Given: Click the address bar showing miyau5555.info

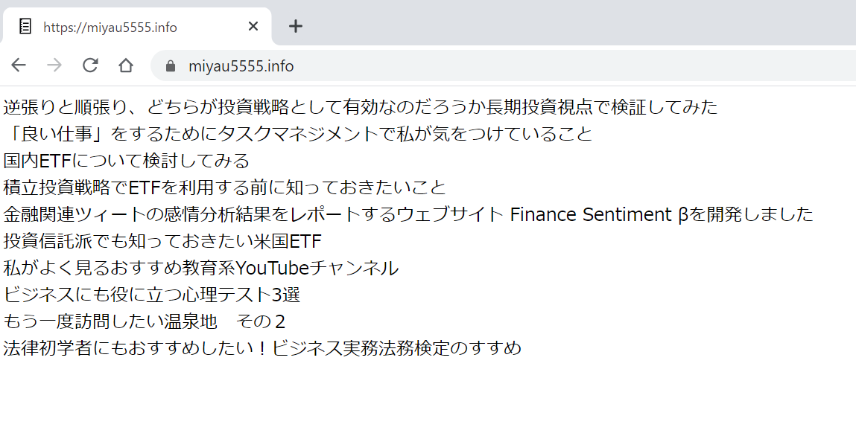Looking at the screenshot, I should [x=502, y=66].
